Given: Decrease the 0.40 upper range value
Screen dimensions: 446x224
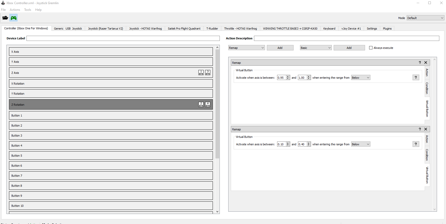Looking at the screenshot, I should click(x=309, y=145).
